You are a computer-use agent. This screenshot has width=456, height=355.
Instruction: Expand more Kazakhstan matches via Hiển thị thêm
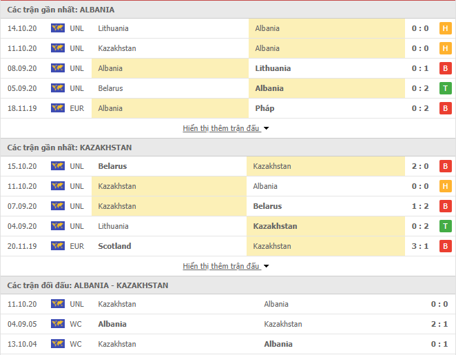[220, 266]
